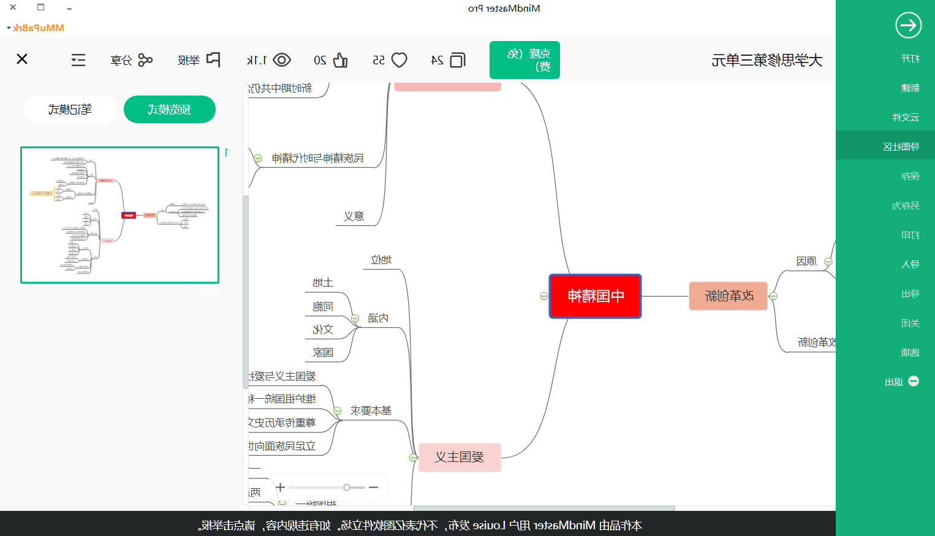Click the thumbs-up like icon
The width and height of the screenshot is (935, 536).
340,60
